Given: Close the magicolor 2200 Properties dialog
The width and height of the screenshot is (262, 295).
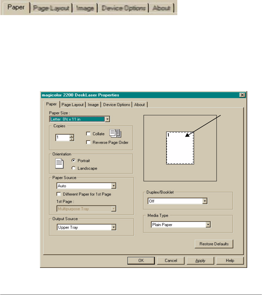Looking at the screenshot, I should click(x=242, y=95).
